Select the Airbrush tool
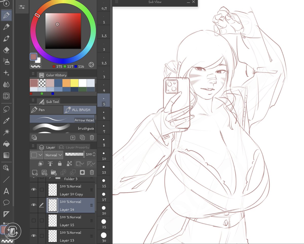 [x=6, y=61]
